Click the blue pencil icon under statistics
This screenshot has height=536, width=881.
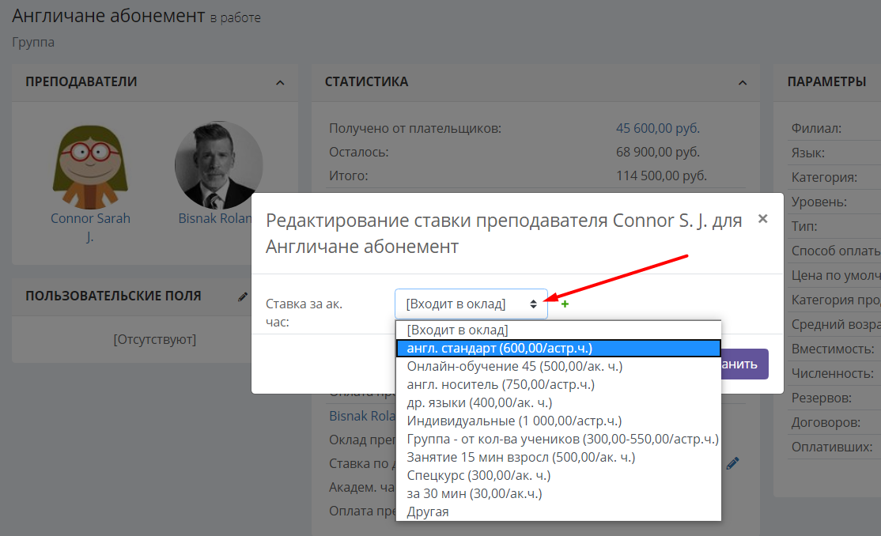[x=732, y=463]
